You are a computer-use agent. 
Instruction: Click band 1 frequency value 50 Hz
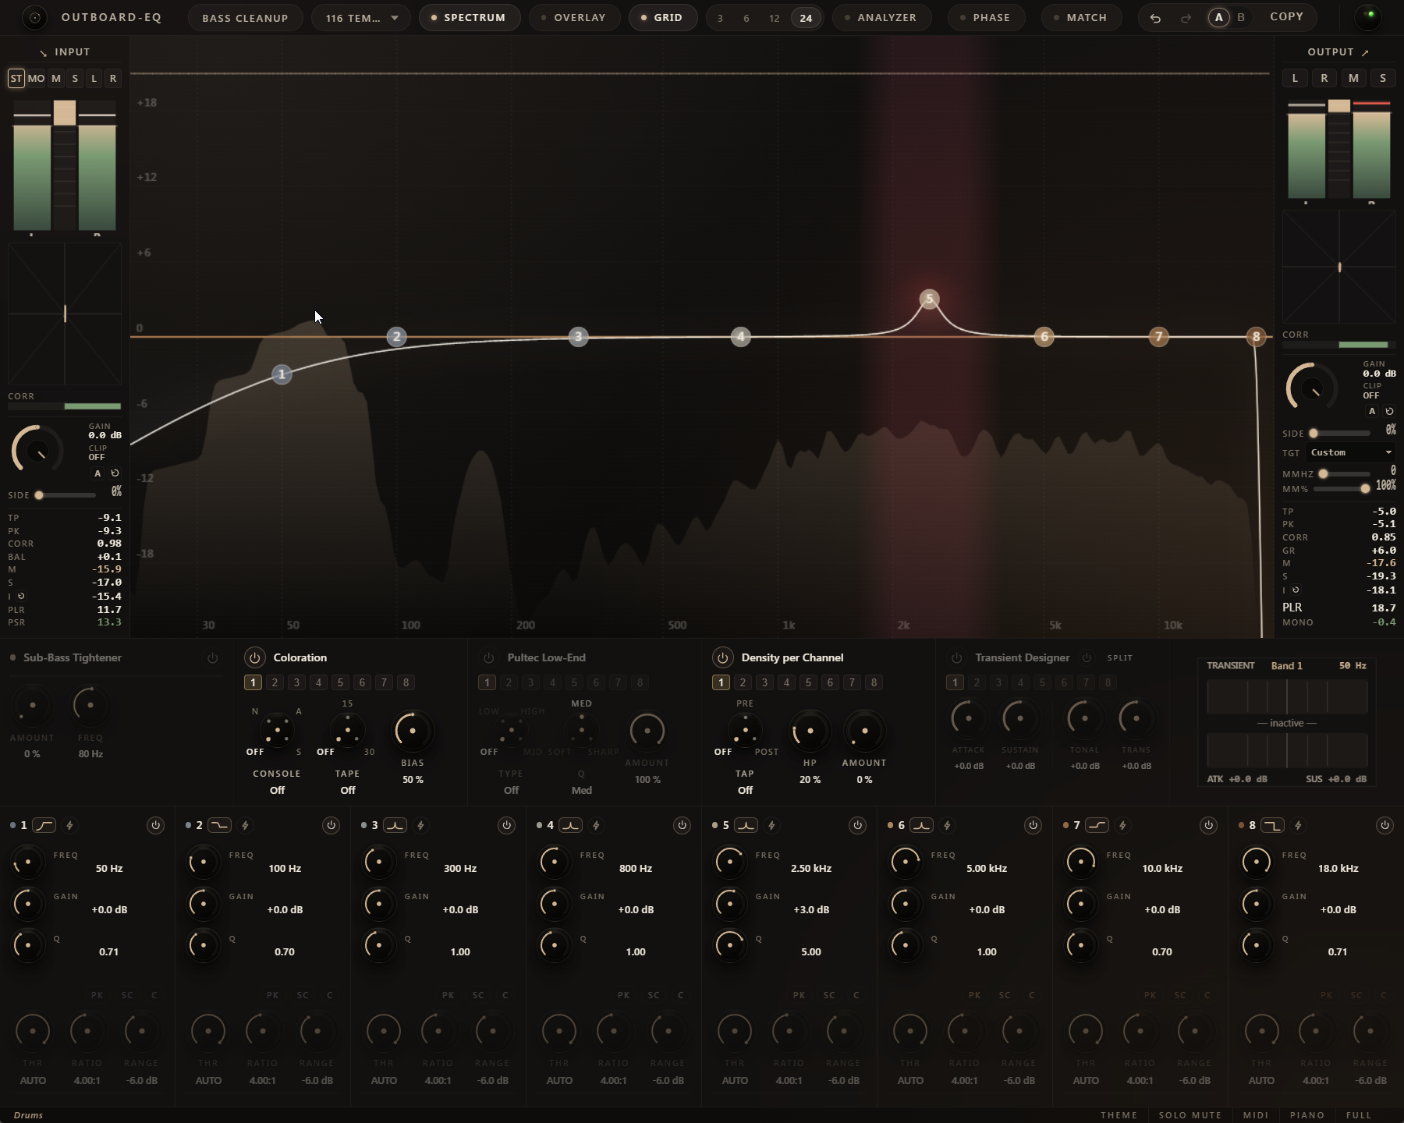pos(109,868)
